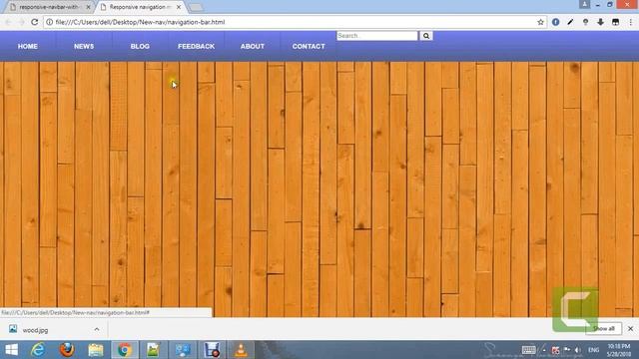The height and width of the screenshot is (359, 639).
Task: Go to the FEEDBACK page link
Action: click(x=196, y=47)
